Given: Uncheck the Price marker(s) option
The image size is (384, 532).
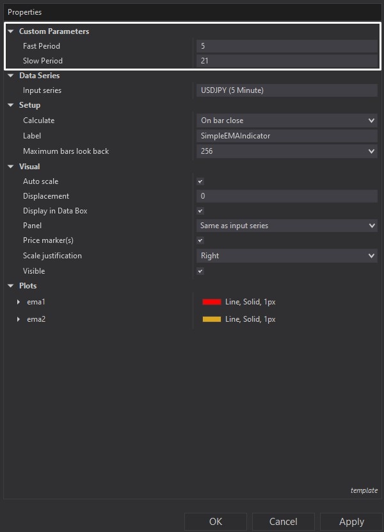Looking at the screenshot, I should point(199,241).
